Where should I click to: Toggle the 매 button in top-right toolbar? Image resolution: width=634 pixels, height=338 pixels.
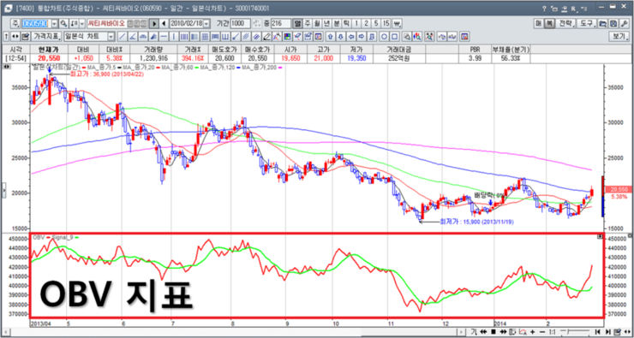(x=539, y=23)
